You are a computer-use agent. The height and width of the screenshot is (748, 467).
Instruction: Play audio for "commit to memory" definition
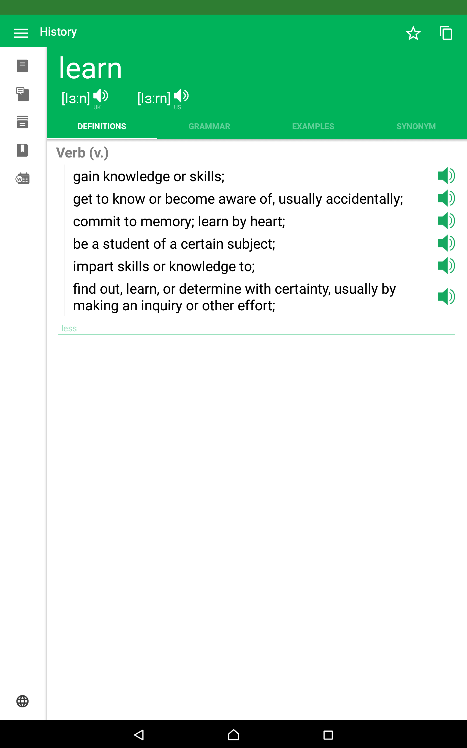446,221
